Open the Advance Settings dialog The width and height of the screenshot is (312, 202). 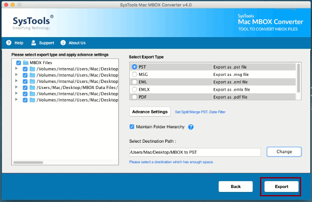[150, 112]
